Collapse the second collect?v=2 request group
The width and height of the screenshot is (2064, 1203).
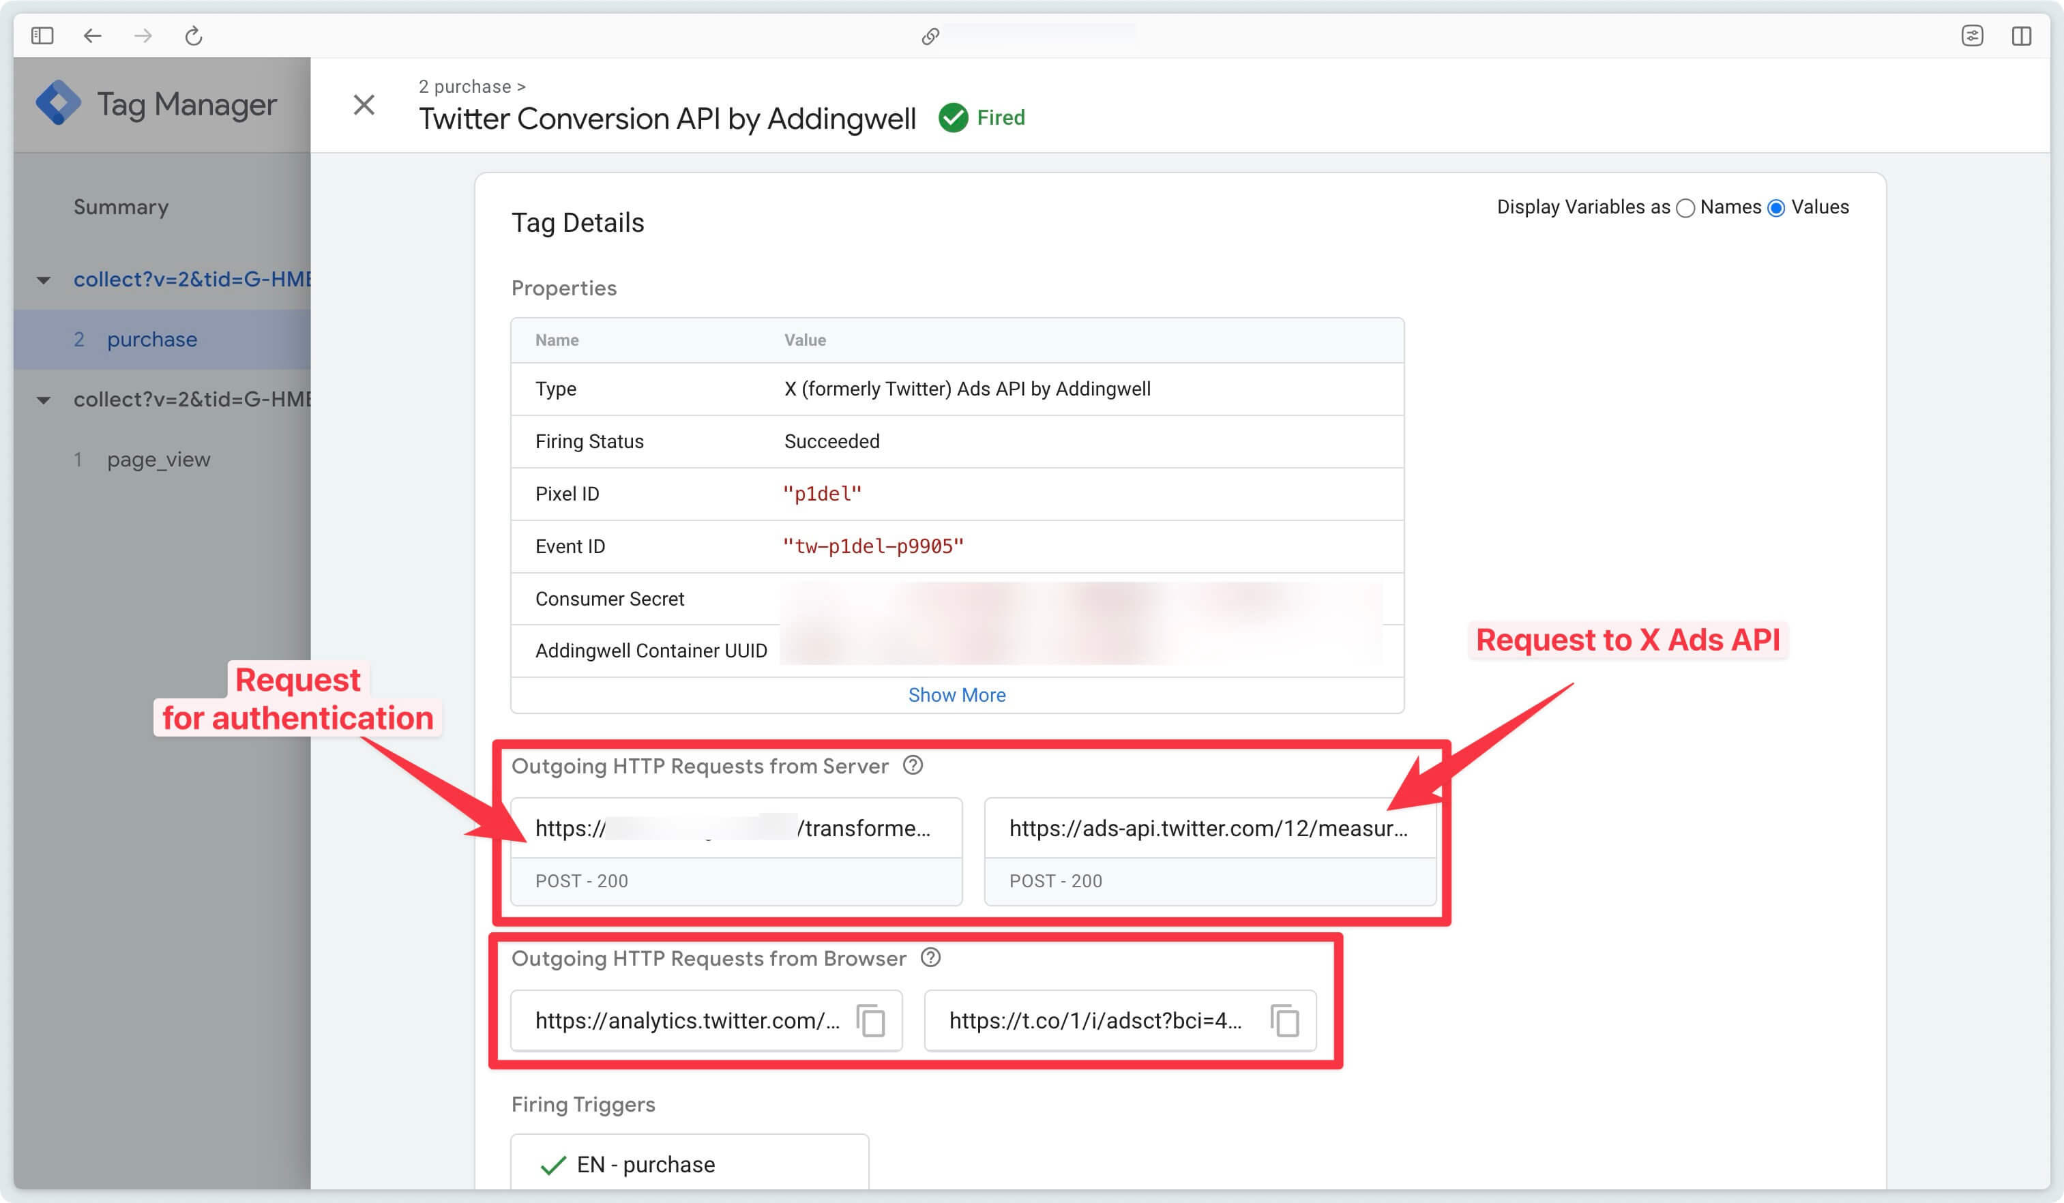pyautogui.click(x=44, y=400)
